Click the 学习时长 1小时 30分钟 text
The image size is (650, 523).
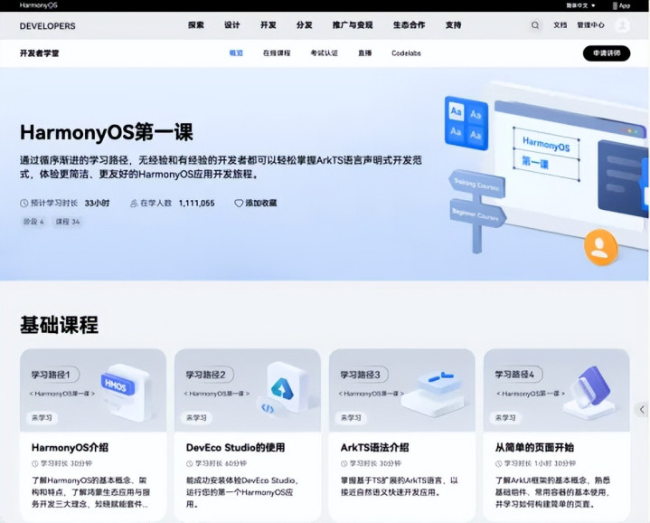tap(540, 463)
